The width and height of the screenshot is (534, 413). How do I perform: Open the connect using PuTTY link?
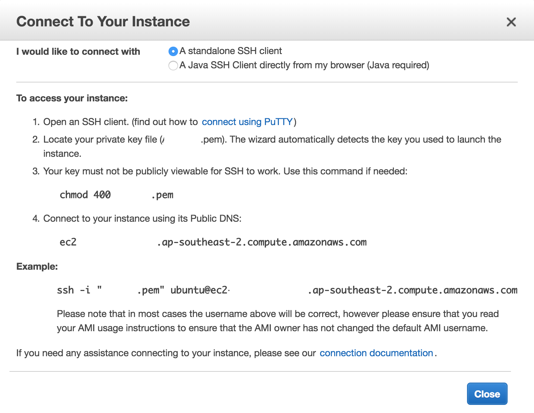point(247,122)
